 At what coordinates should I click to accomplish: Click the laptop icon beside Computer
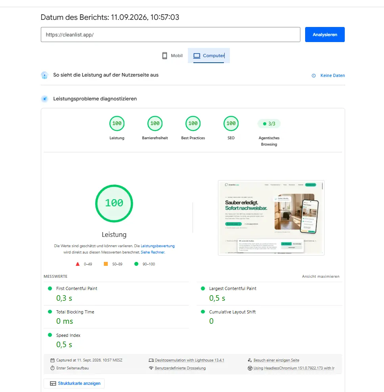point(197,56)
